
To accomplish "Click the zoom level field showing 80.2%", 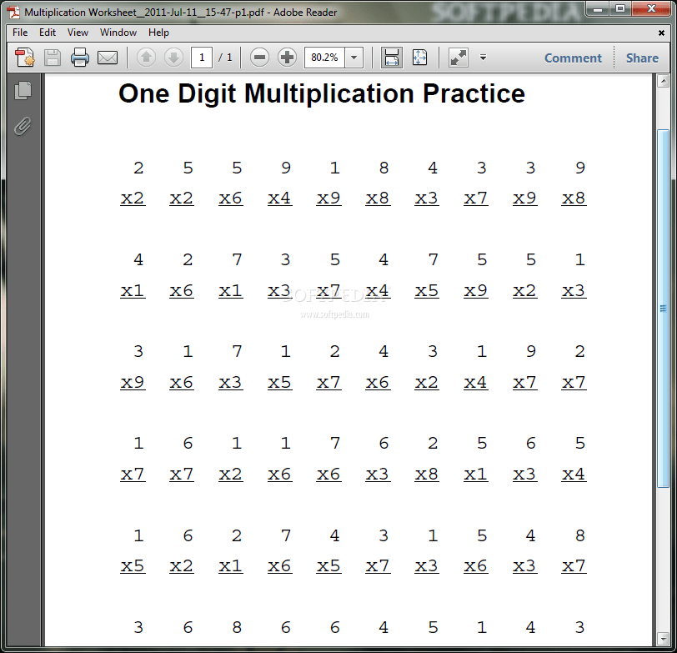I will pos(324,58).
